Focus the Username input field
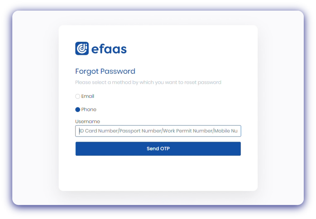Screen dimensions: 316x219 point(158,131)
